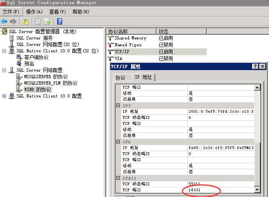This screenshot has height=197, width=269.
Task: Click the IPAll TCP 端口 value 14331
Action: point(221,190)
